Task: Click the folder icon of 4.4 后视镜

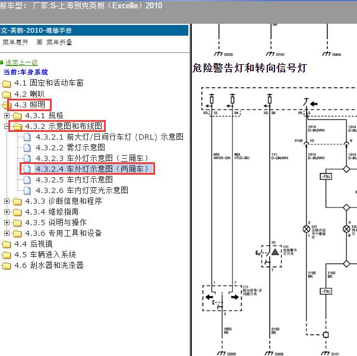Action: 7,244
